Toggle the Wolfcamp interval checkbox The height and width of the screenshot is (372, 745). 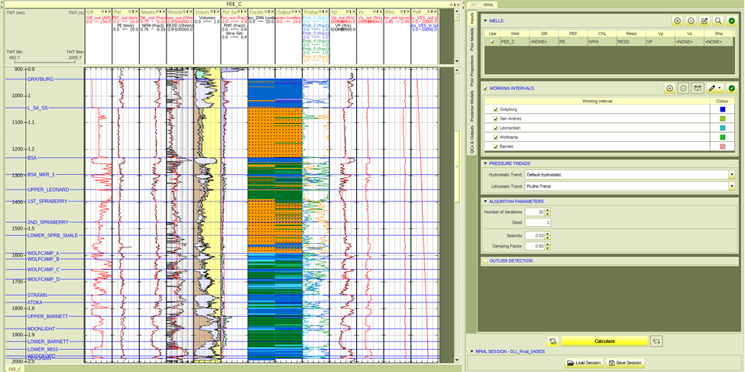495,137
